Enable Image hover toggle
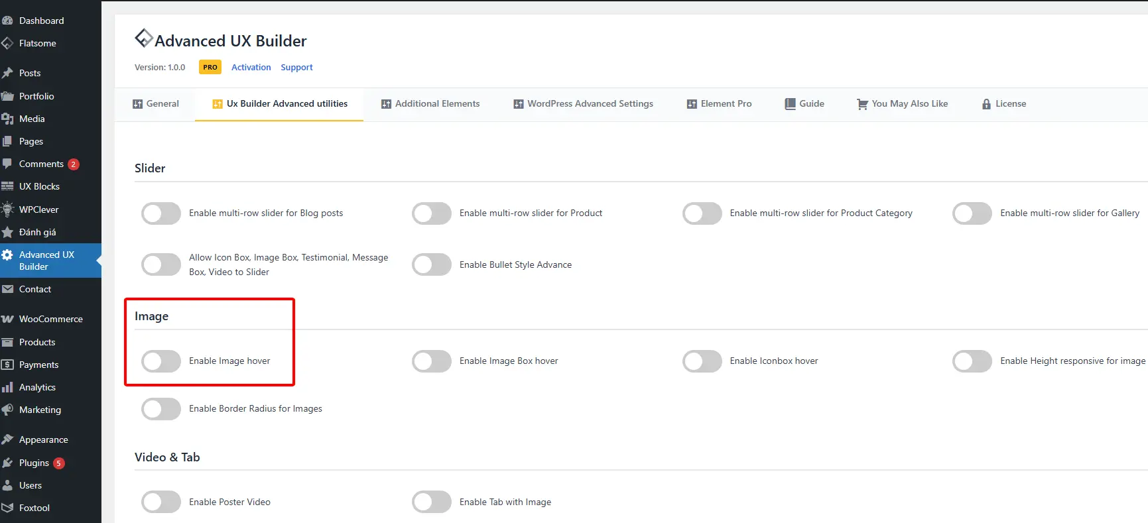 click(x=161, y=361)
